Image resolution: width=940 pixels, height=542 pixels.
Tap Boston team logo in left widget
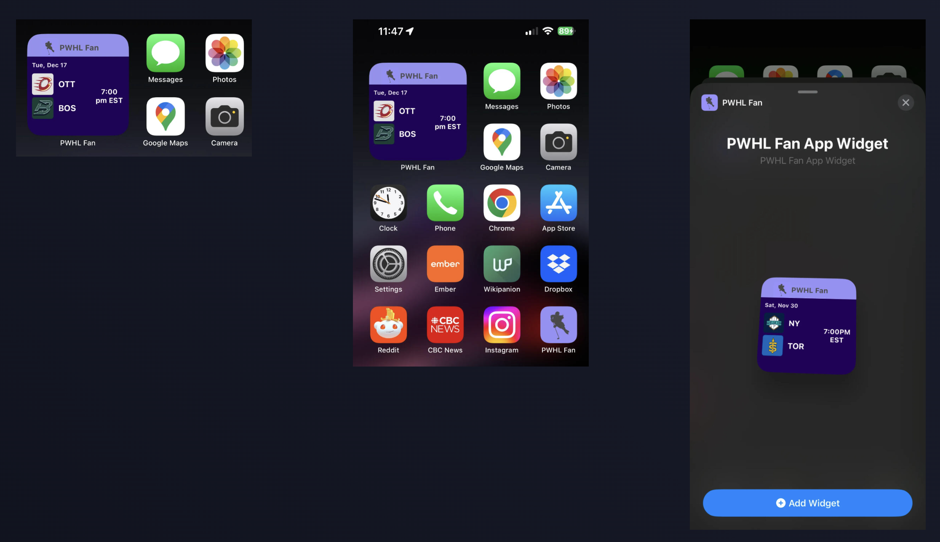(43, 108)
